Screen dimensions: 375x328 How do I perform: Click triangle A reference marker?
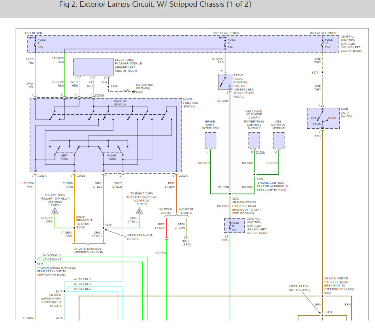tap(139, 211)
